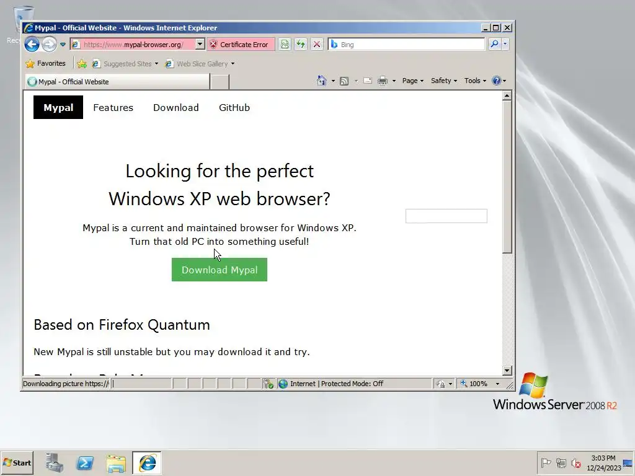635x476 pixels.
Task: Open Windows Explorer from taskbar
Action: [x=116, y=463]
